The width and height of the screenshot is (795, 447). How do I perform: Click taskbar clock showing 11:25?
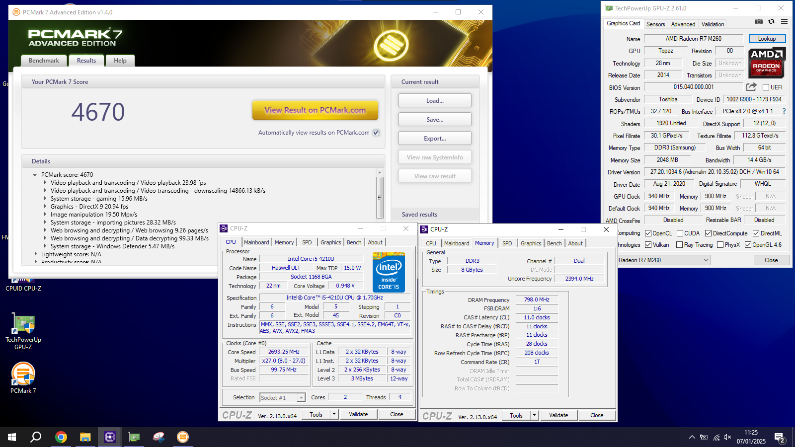click(x=751, y=437)
